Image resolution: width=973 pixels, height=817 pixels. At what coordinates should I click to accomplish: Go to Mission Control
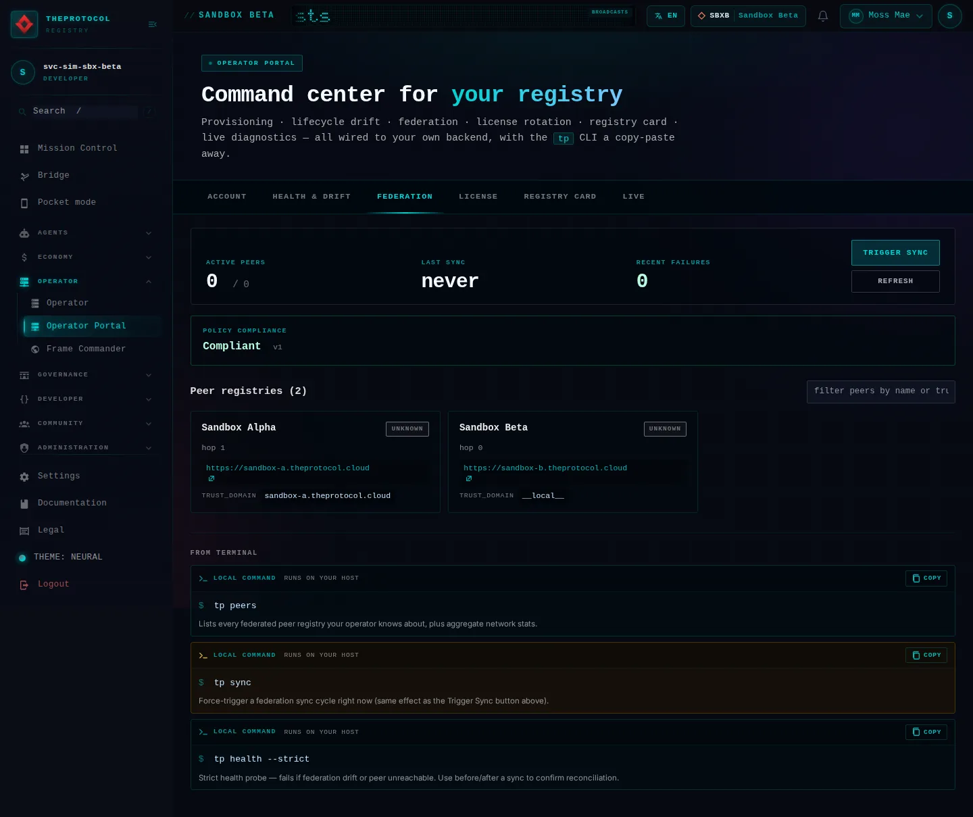[86, 149]
